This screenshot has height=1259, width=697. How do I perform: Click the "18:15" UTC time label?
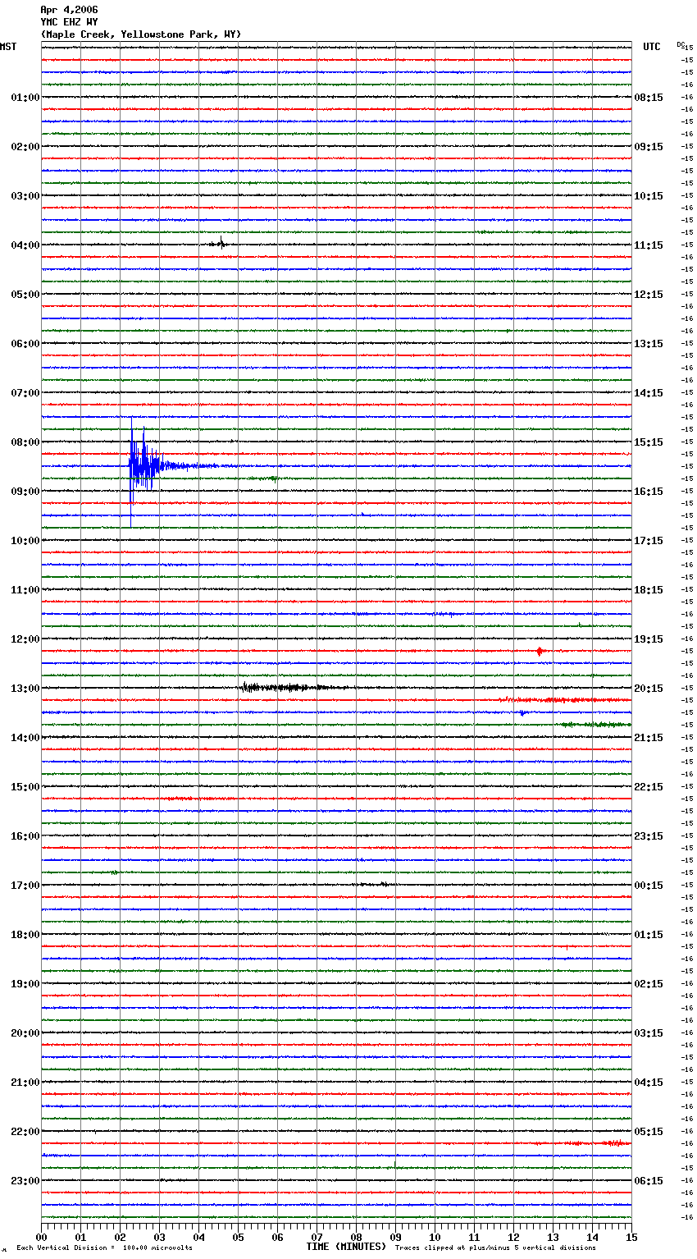[649, 590]
